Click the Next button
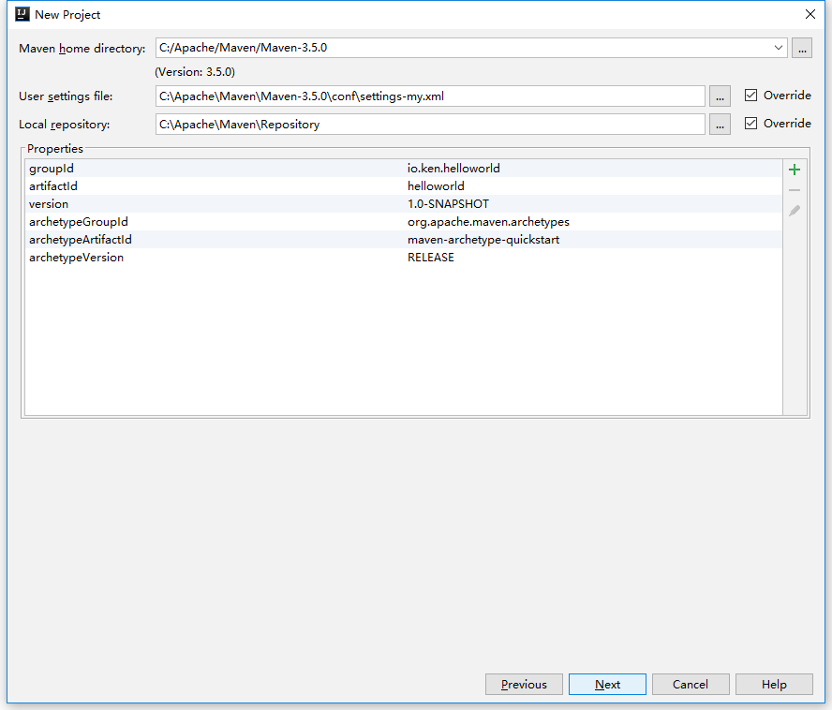 tap(607, 684)
